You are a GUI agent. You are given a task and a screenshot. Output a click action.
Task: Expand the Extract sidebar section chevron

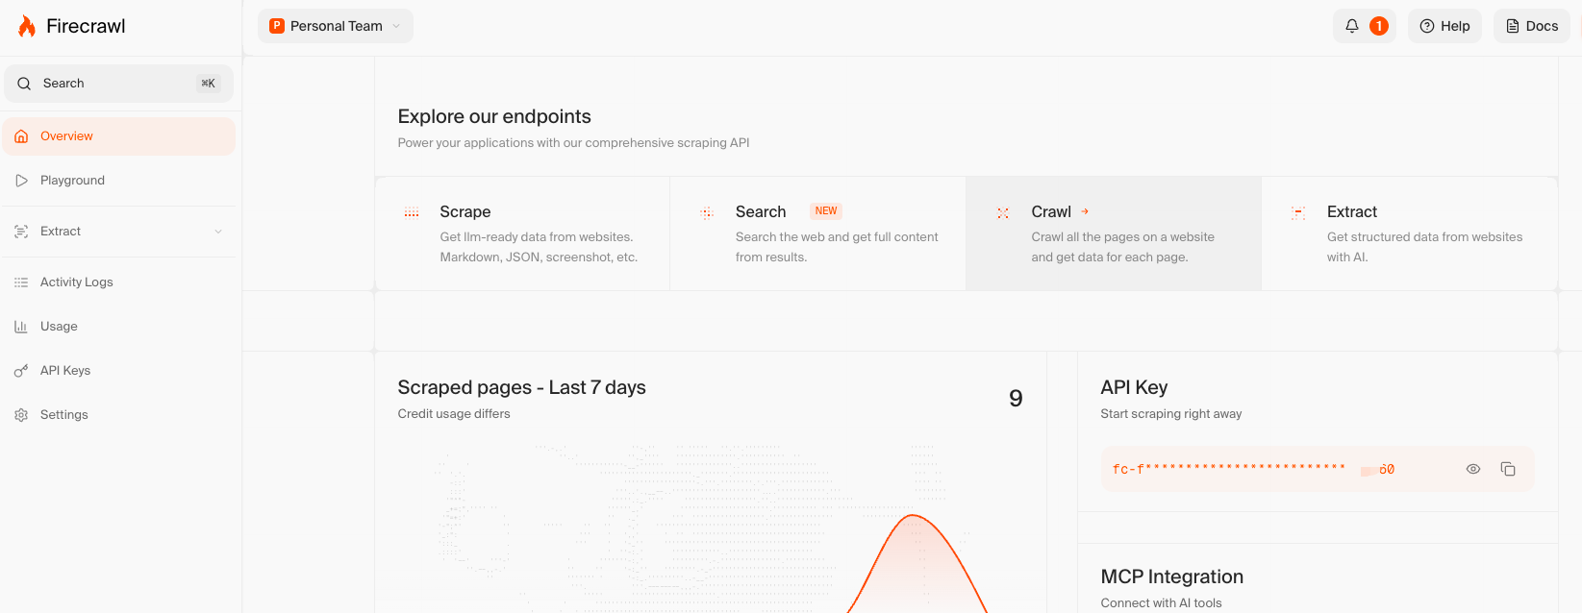click(x=218, y=232)
